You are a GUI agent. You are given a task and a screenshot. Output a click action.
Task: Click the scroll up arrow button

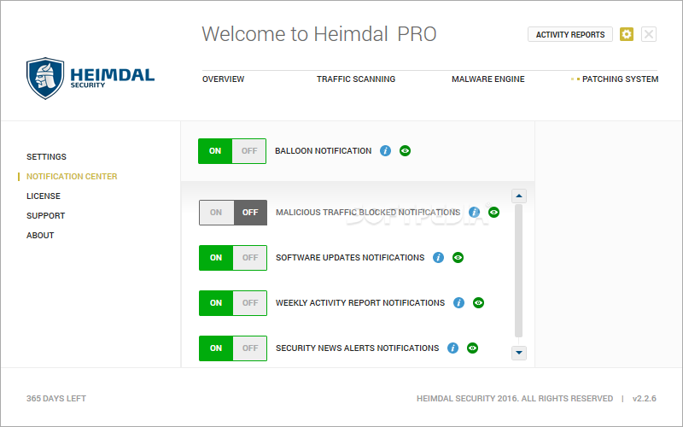point(519,196)
